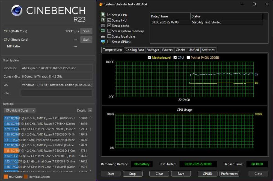
Task: Select ranking row 135 Core i7 13700H
Action: (46, 161)
